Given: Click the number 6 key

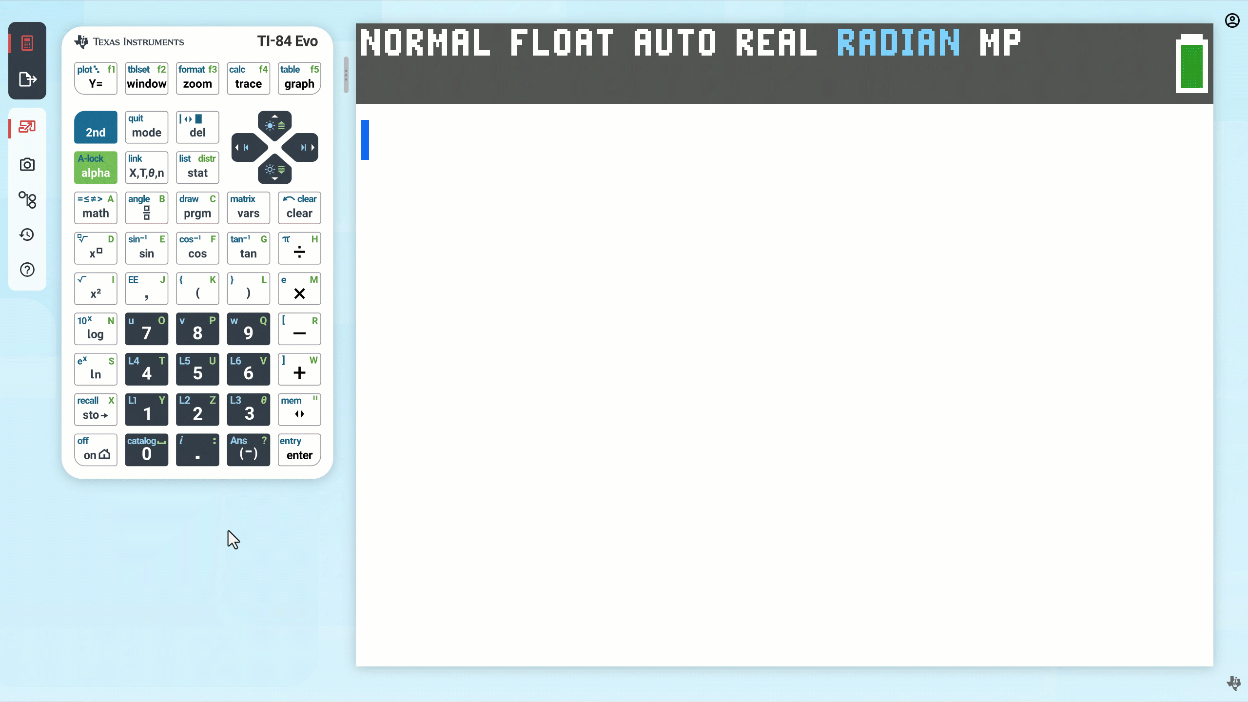Looking at the screenshot, I should (x=249, y=370).
